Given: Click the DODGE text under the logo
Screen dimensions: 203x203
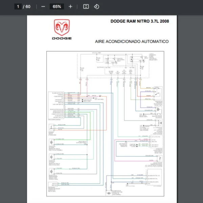Looking at the screenshot, I should tap(62, 38).
